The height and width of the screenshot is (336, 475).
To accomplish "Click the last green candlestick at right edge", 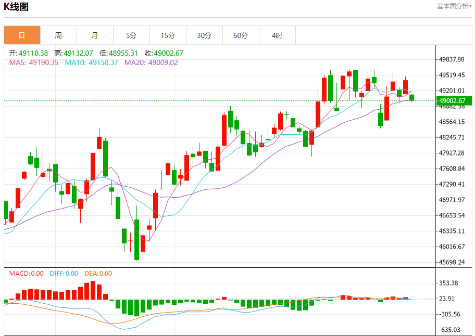I will [x=411, y=98].
